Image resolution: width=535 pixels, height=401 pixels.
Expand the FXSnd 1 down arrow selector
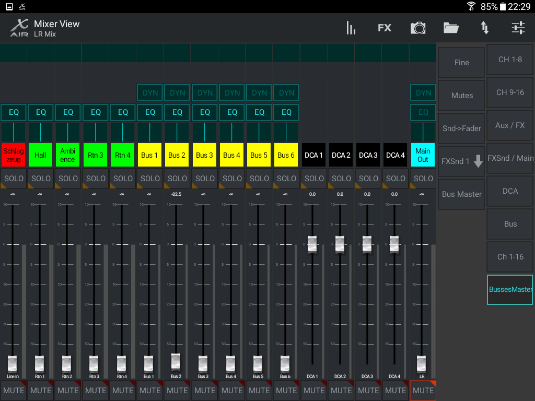point(461,161)
